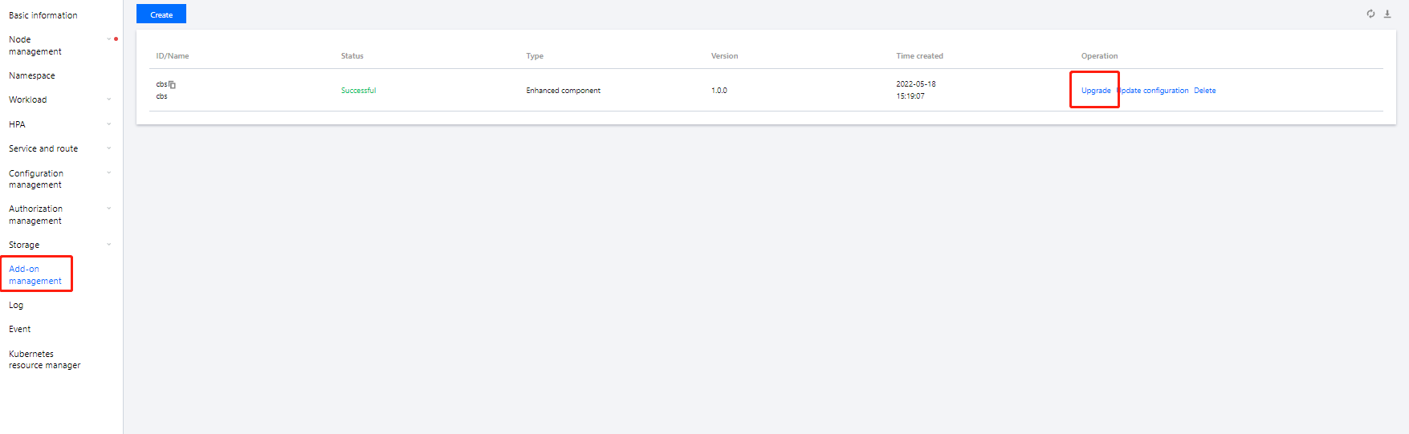Click the Time created column header
1409x434 pixels.
(919, 56)
